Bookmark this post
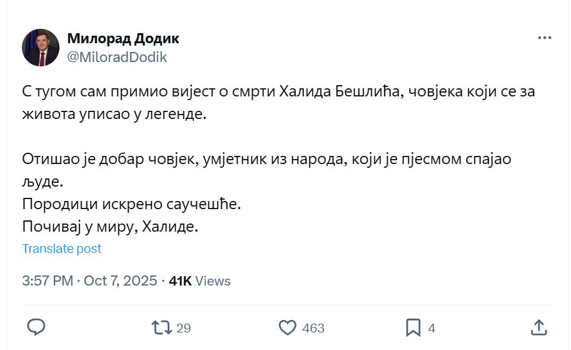Screen dimensions: 571x350 [x=413, y=327]
